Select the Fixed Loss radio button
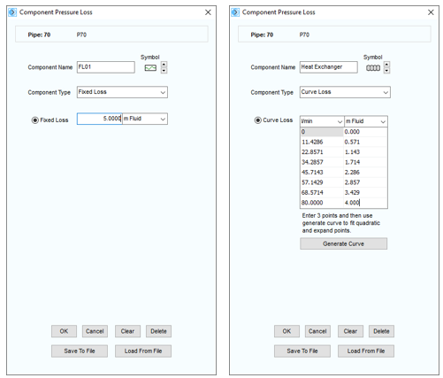The height and width of the screenshot is (378, 443). (35, 120)
